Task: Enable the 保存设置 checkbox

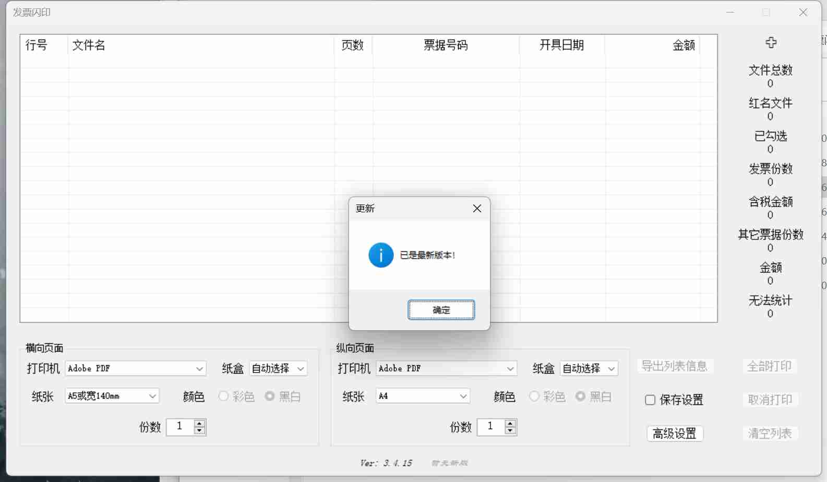Action: tap(650, 400)
